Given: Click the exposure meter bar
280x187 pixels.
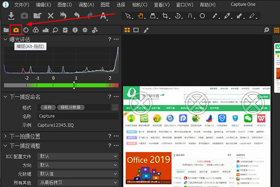Looking at the screenshot, I should tap(61, 85).
